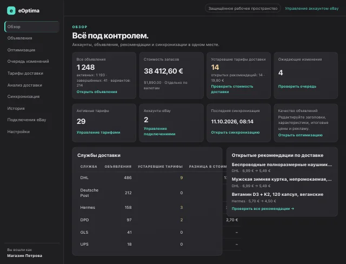Open Витамин D3 + K2 recommendation

coord(277,194)
